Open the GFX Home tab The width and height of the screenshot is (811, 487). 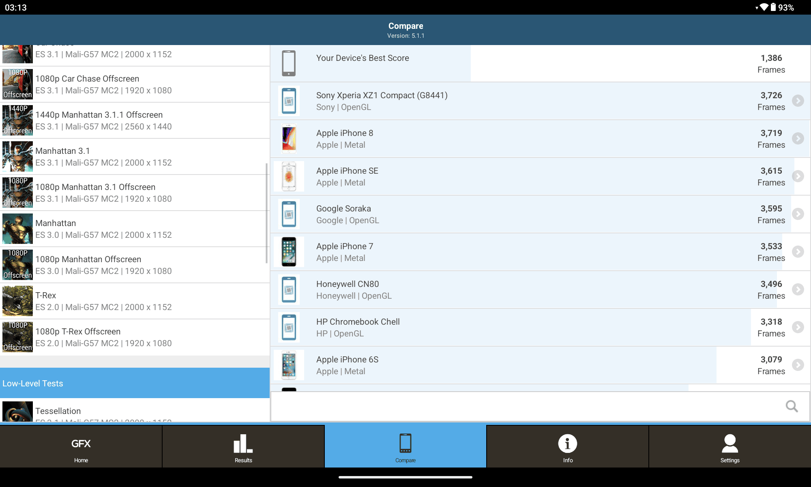[81, 446]
